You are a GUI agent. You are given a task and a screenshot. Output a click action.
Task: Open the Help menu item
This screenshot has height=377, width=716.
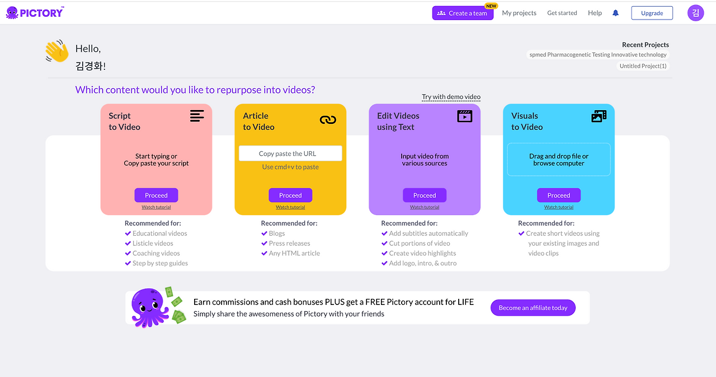595,13
